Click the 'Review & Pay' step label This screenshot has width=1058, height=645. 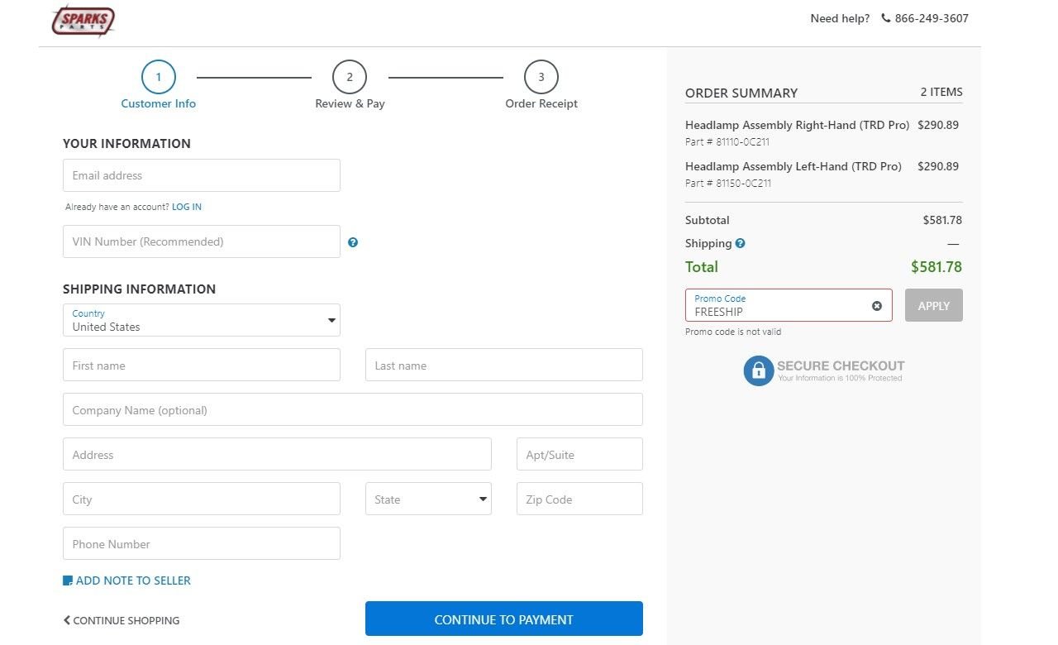350,103
